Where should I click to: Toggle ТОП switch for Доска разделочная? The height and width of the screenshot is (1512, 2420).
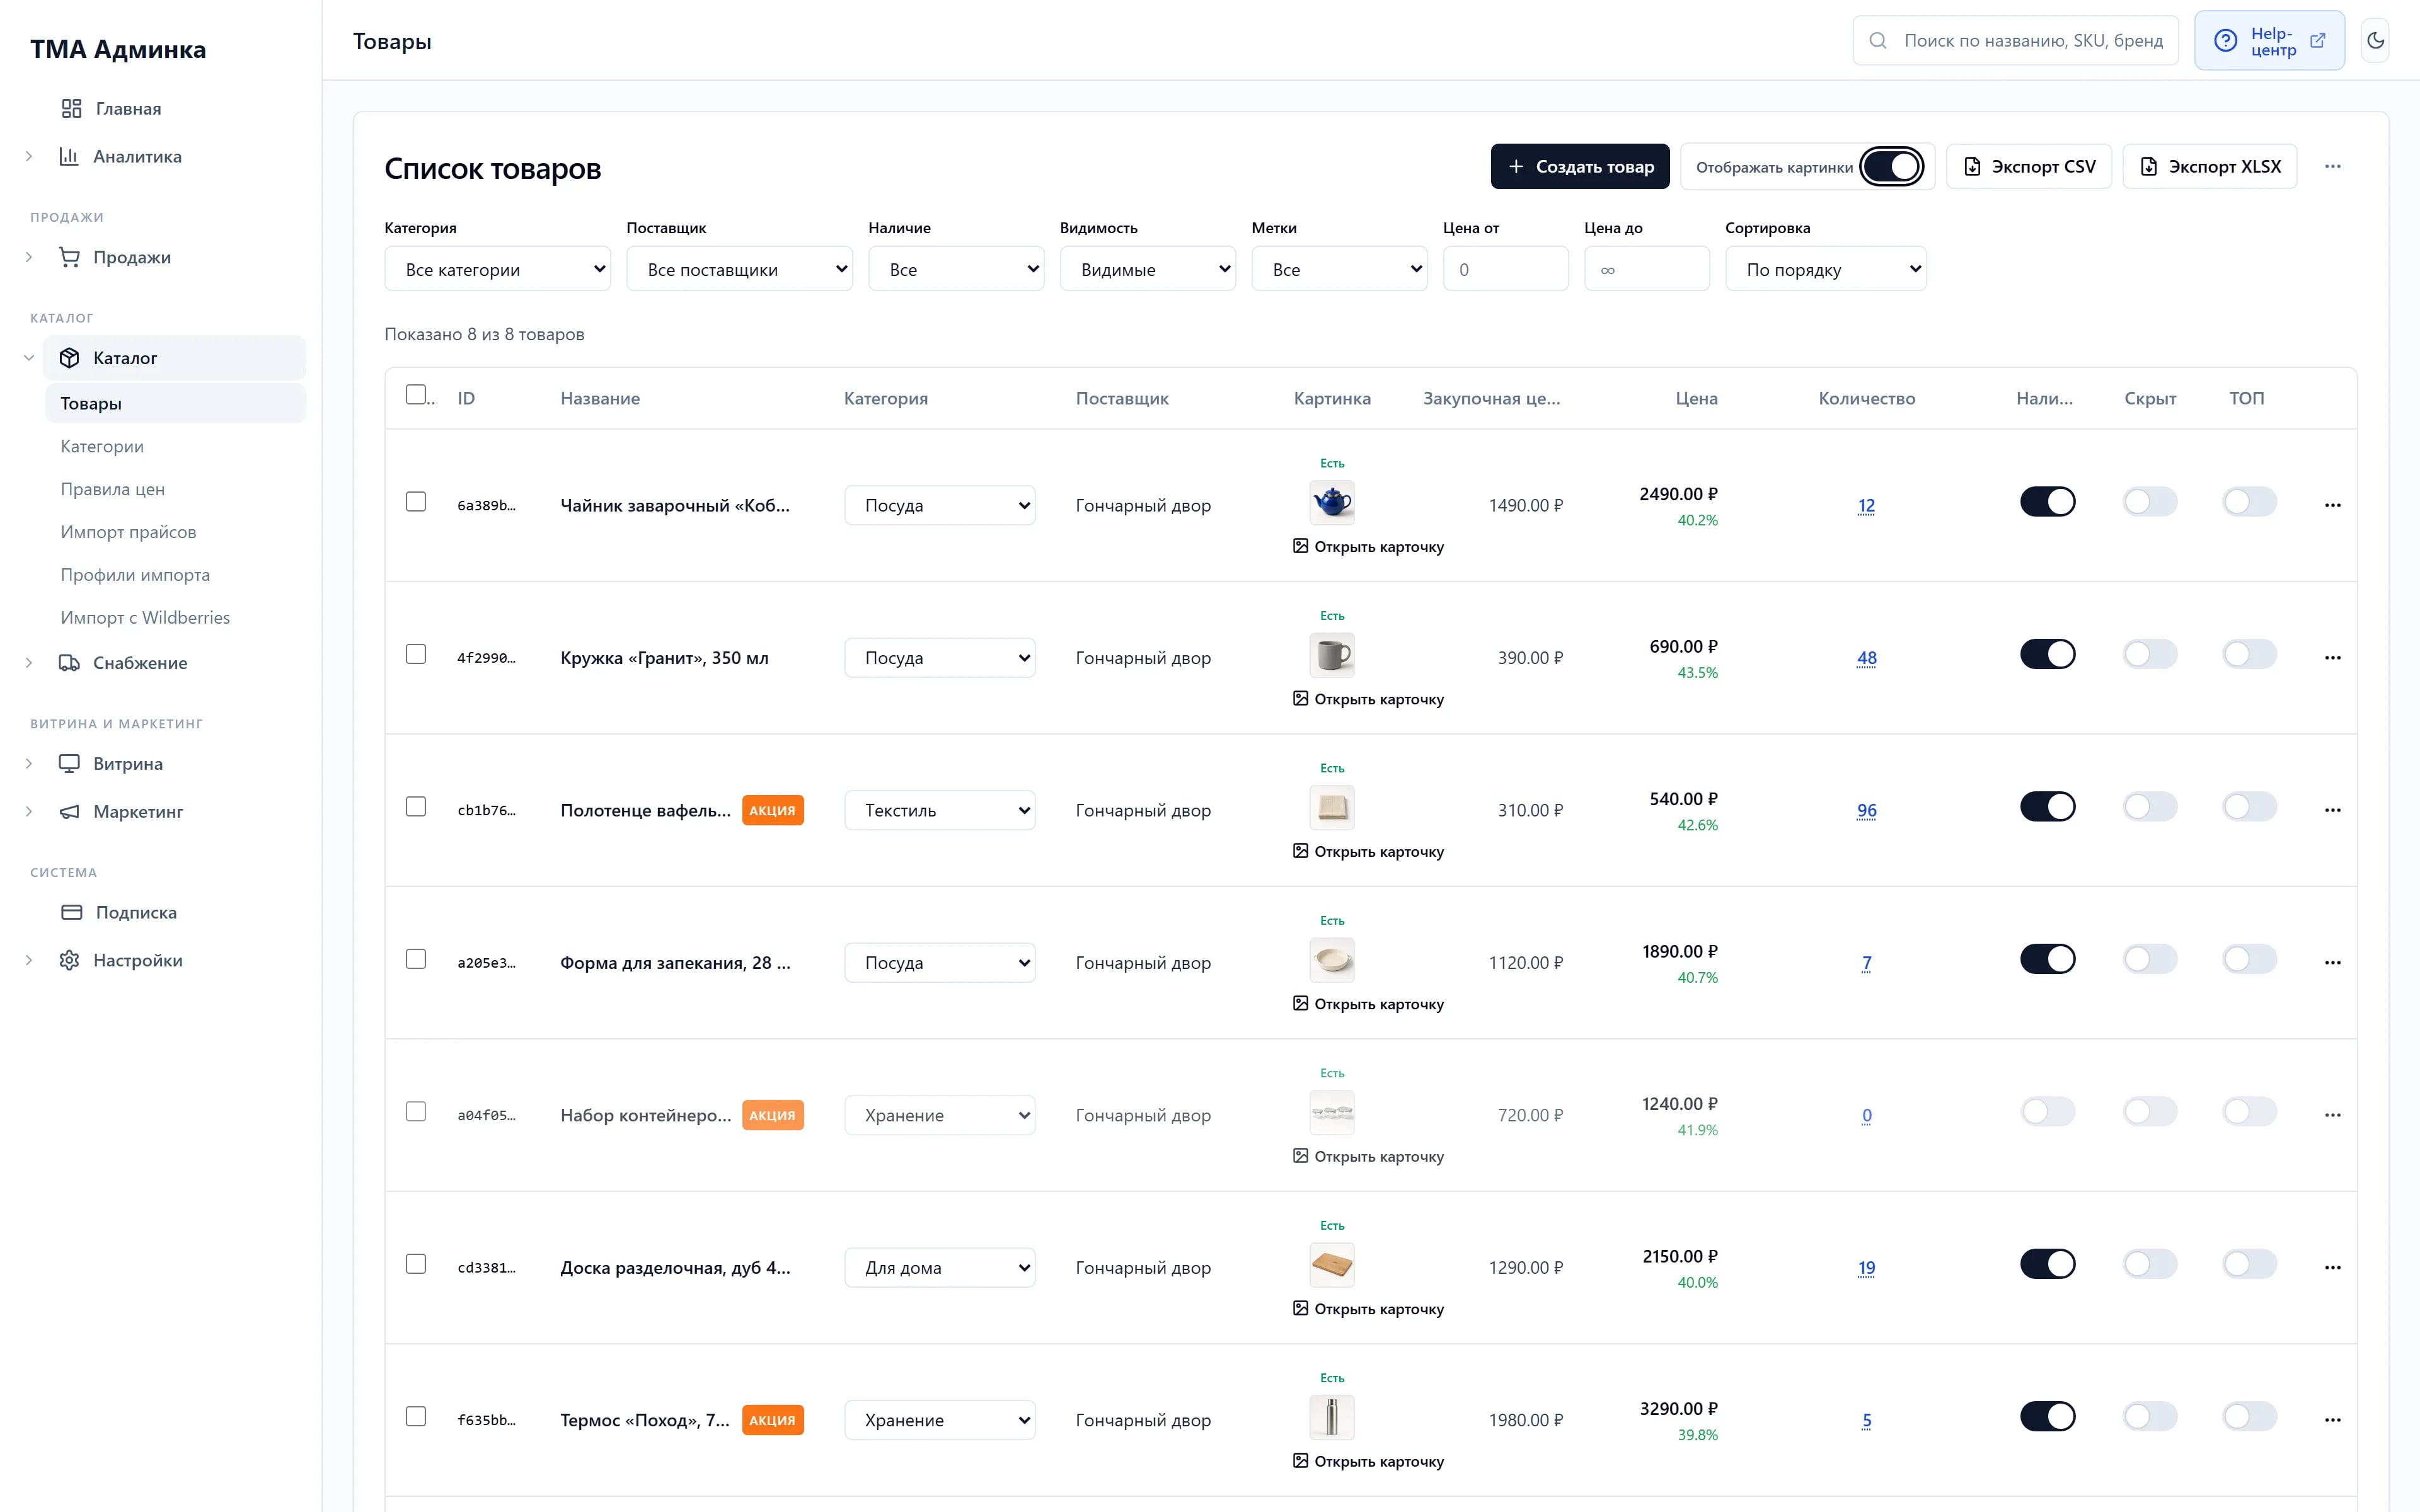2249,1264
